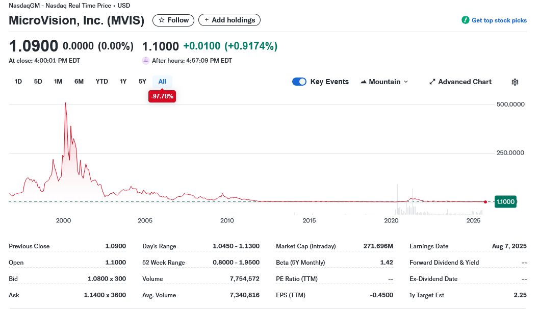539x309 pixels.
Task: Click the 1y Target Est label
Action: click(x=427, y=295)
